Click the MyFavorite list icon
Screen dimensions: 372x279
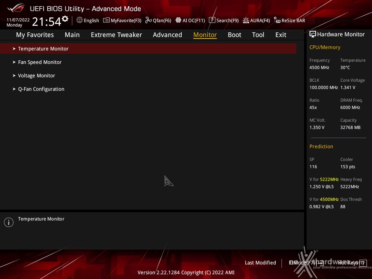click(x=106, y=20)
